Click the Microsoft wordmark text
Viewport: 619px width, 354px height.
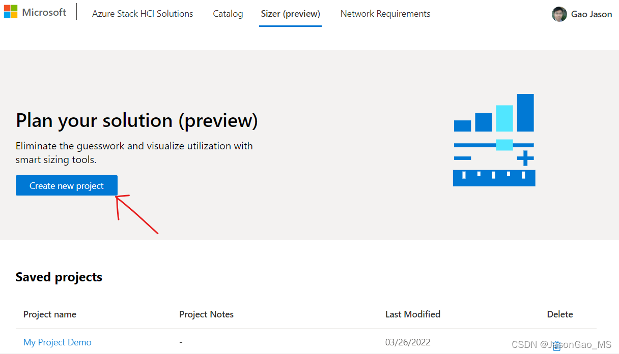(44, 12)
